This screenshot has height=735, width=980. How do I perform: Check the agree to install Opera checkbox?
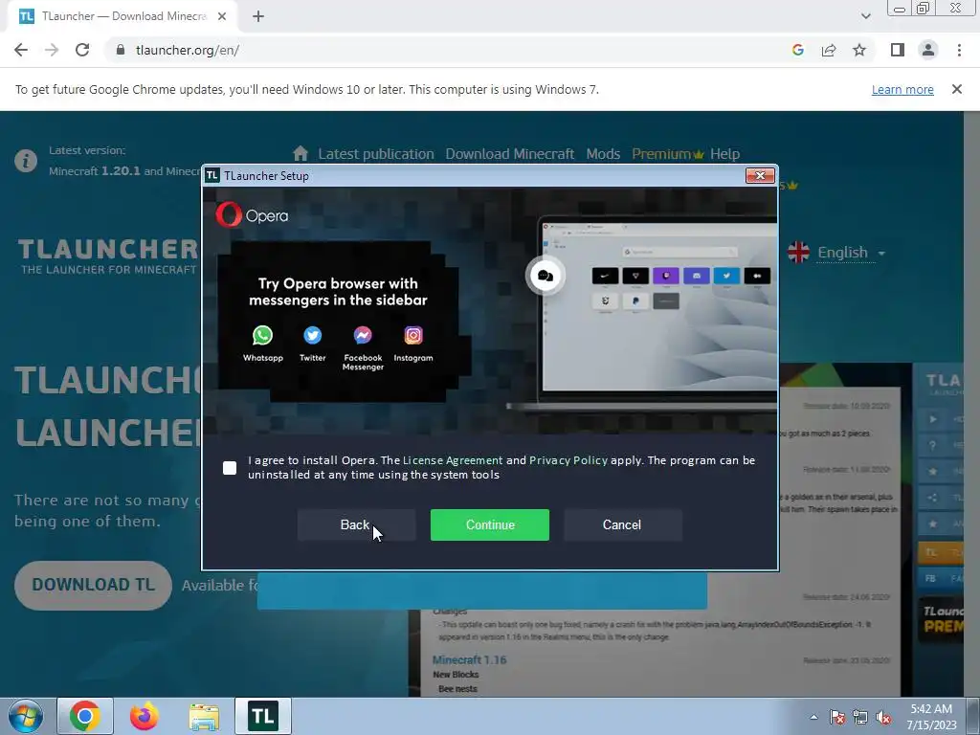tap(230, 467)
